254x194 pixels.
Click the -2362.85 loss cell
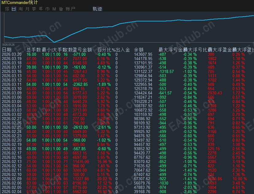(80, 84)
